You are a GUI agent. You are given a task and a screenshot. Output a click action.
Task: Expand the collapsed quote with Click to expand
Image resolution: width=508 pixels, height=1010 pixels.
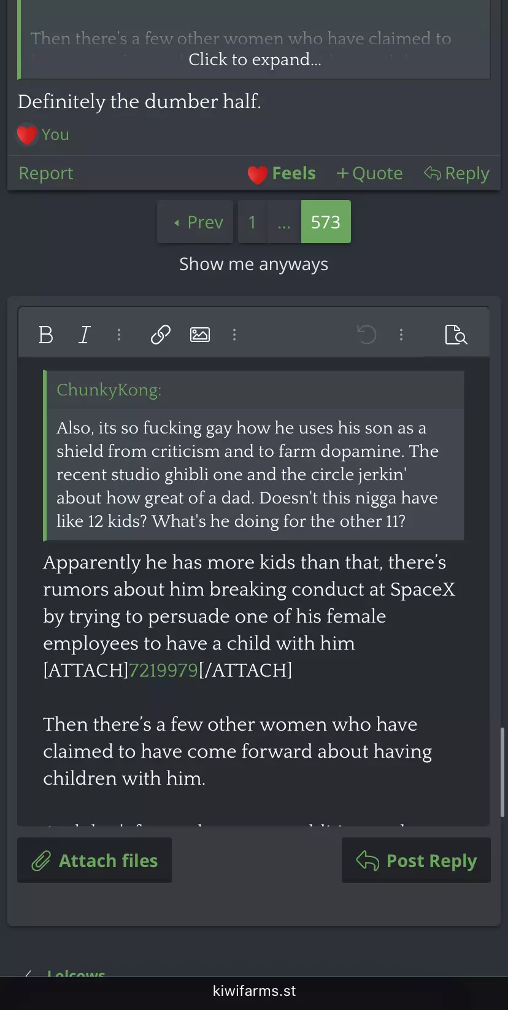(x=255, y=60)
